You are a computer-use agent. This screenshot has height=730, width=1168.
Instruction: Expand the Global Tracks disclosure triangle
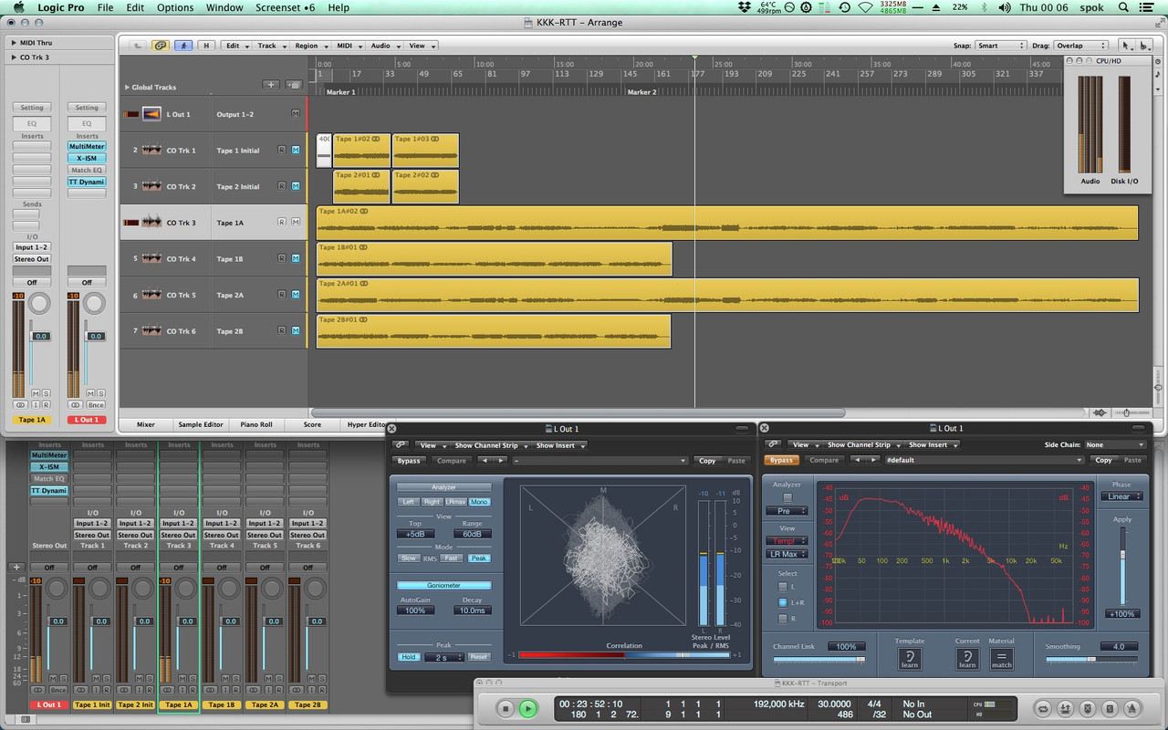(x=127, y=88)
